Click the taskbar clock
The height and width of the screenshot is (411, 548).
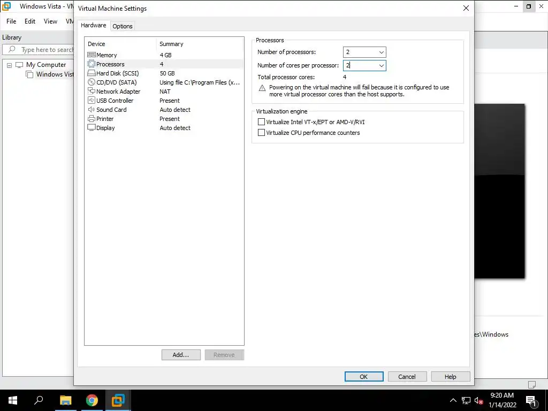coord(502,400)
